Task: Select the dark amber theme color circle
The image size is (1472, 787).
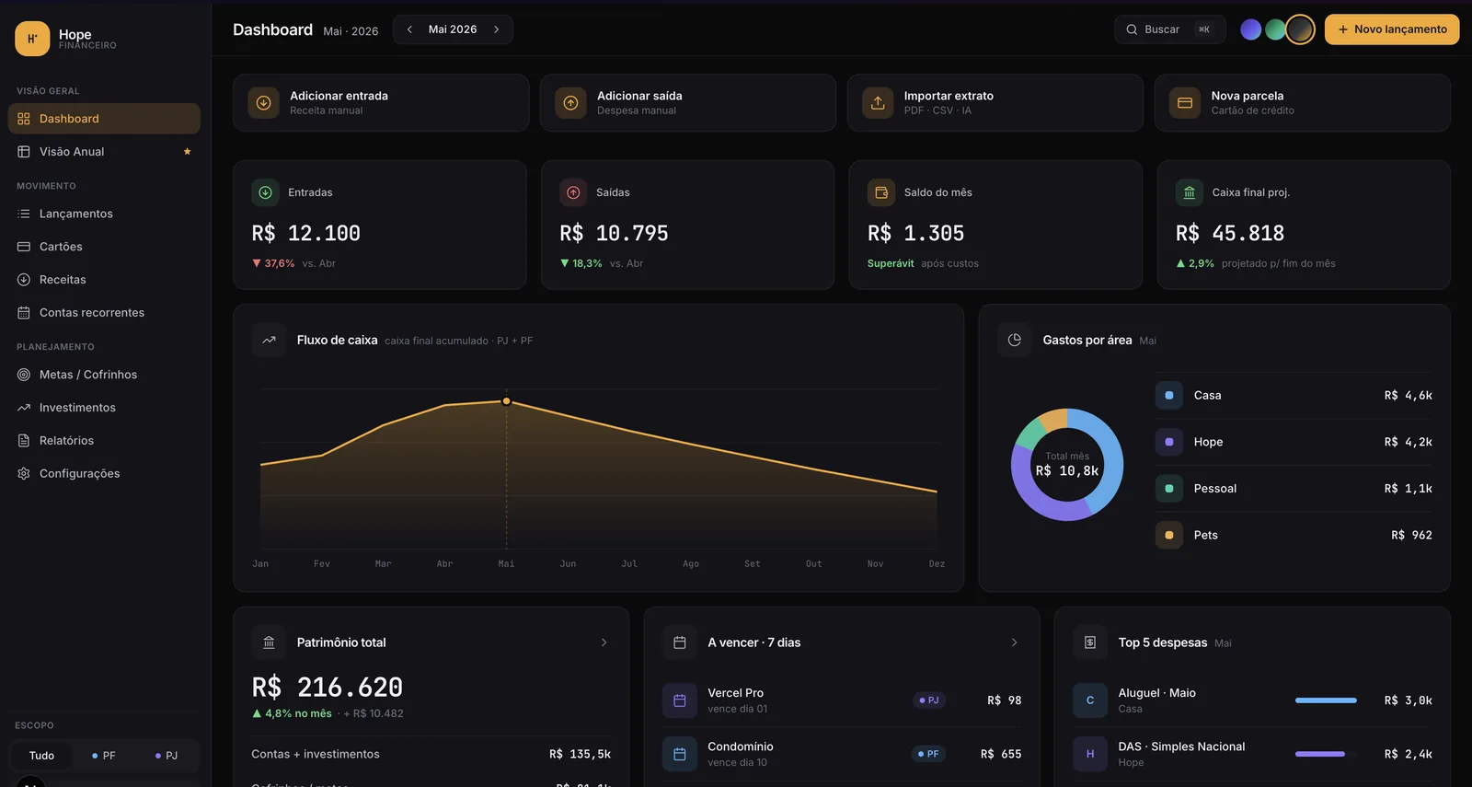Action: [1300, 30]
